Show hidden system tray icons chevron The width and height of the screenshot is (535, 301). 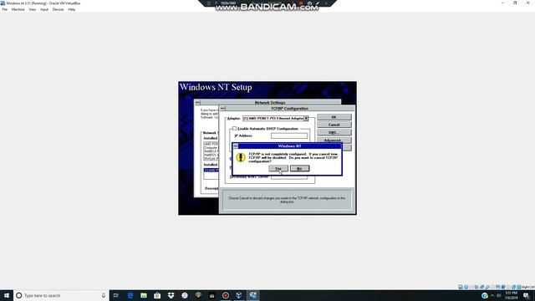point(492,295)
